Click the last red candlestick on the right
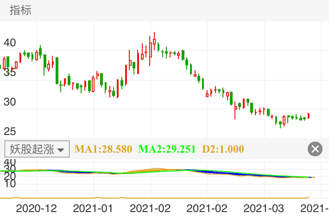 pyautogui.click(x=309, y=116)
